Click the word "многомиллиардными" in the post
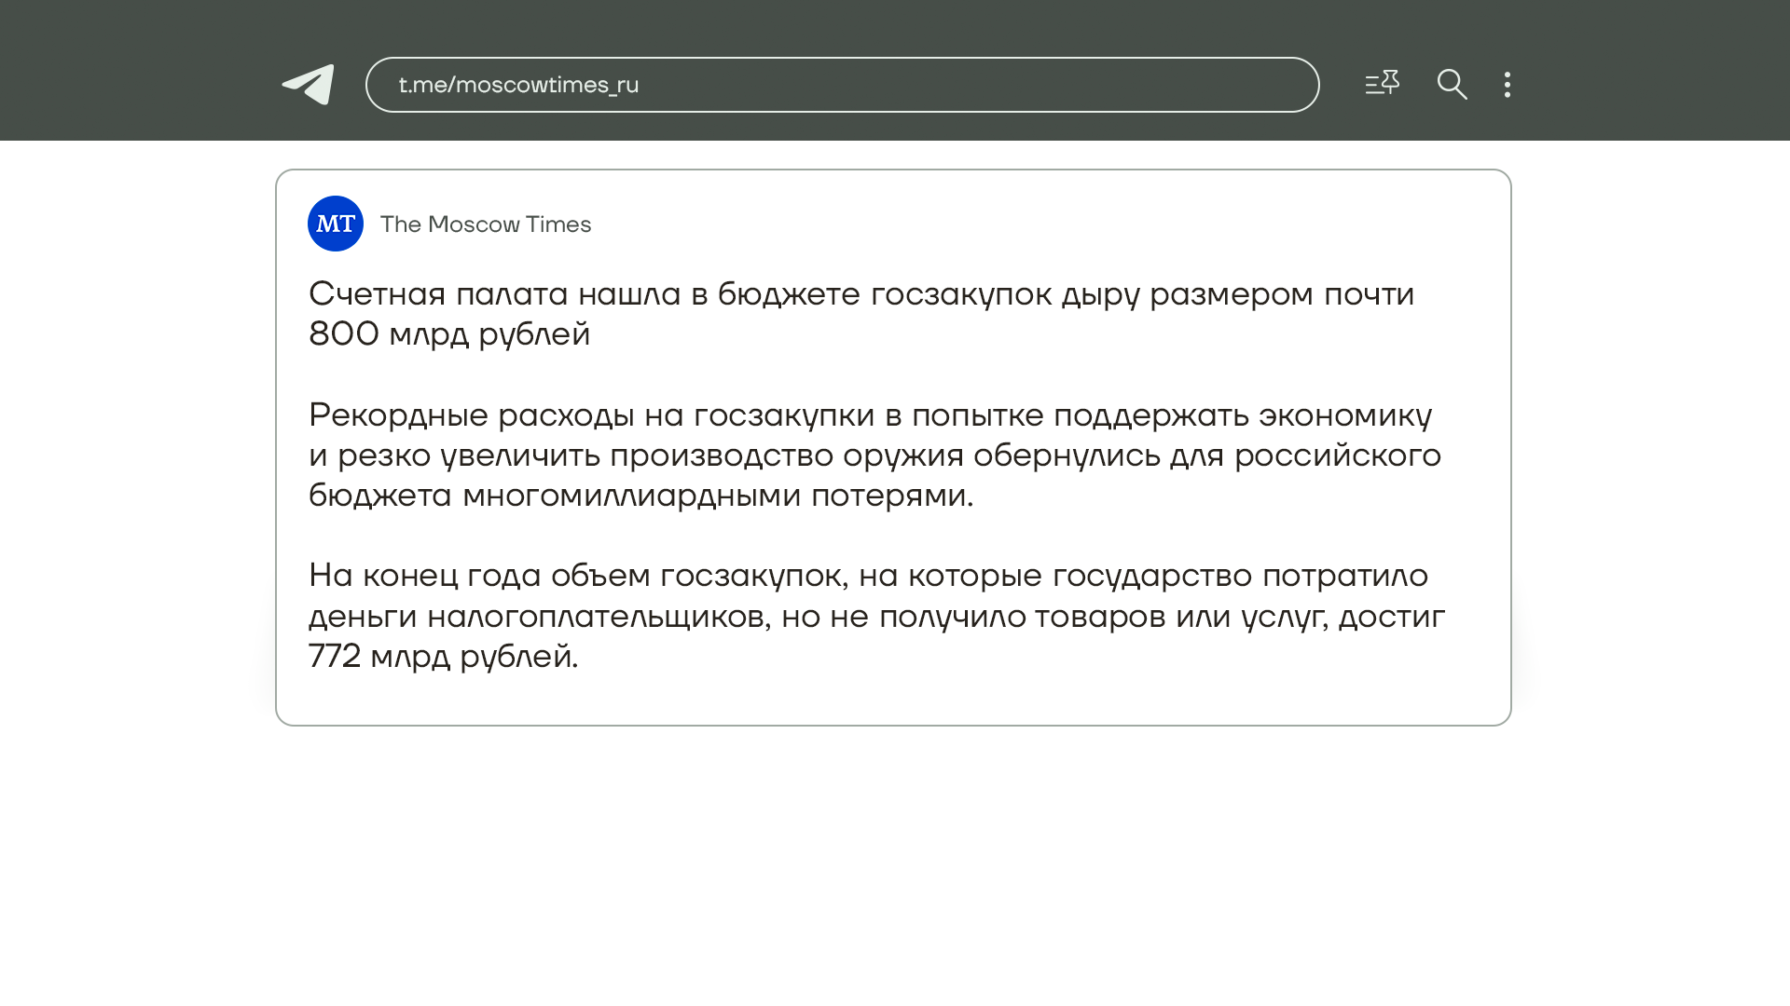This screenshot has height=1006, width=1790. tap(631, 496)
